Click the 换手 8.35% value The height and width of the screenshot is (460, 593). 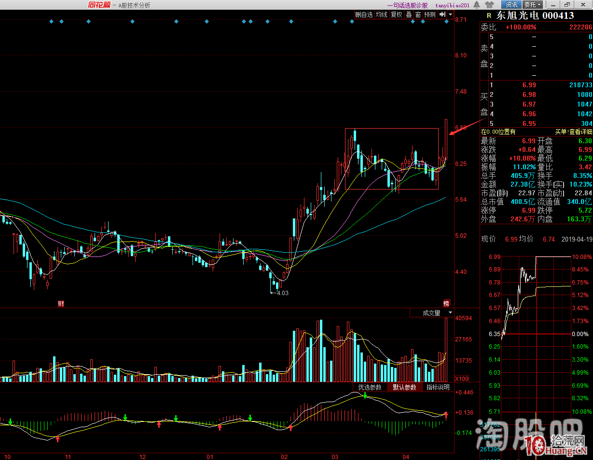pyautogui.click(x=582, y=176)
